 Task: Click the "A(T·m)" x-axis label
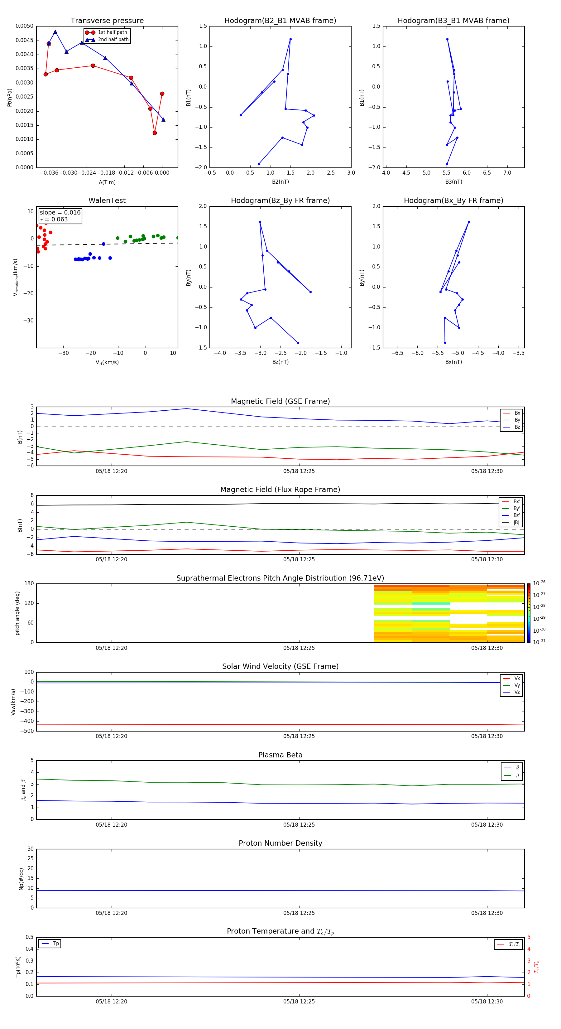point(107,182)
